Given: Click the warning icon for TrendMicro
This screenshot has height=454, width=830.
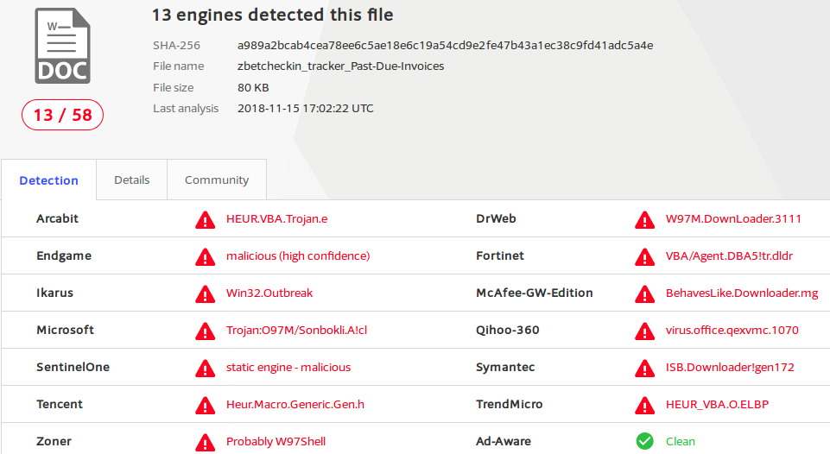Looking at the screenshot, I should coord(644,405).
